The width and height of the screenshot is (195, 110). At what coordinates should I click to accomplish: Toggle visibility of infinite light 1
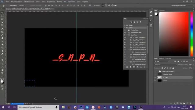(x=125, y=33)
